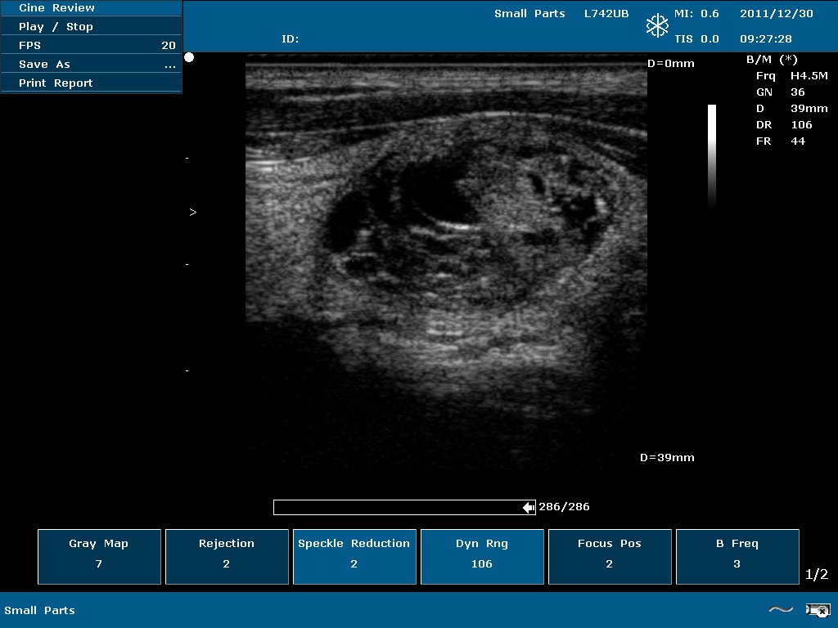Viewport: 838px width, 628px height.
Task: Choose Save As from Cine Review menu
Action: [x=91, y=64]
